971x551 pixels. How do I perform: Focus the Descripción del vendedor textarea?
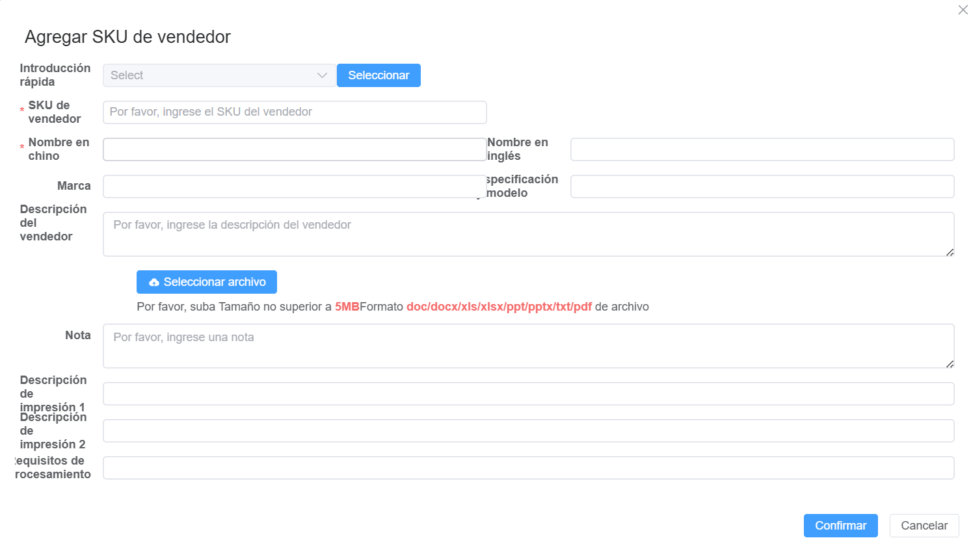coord(527,234)
